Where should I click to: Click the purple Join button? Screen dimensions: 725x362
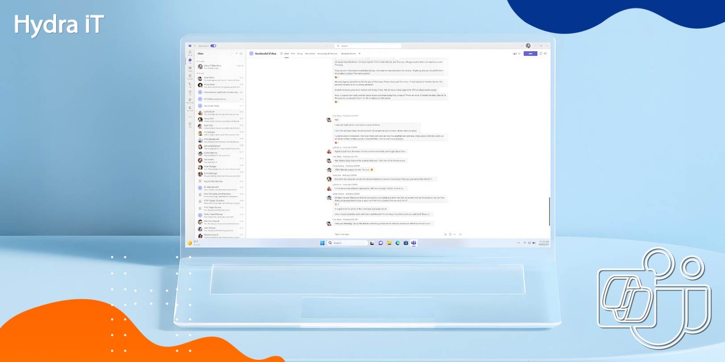pos(530,53)
